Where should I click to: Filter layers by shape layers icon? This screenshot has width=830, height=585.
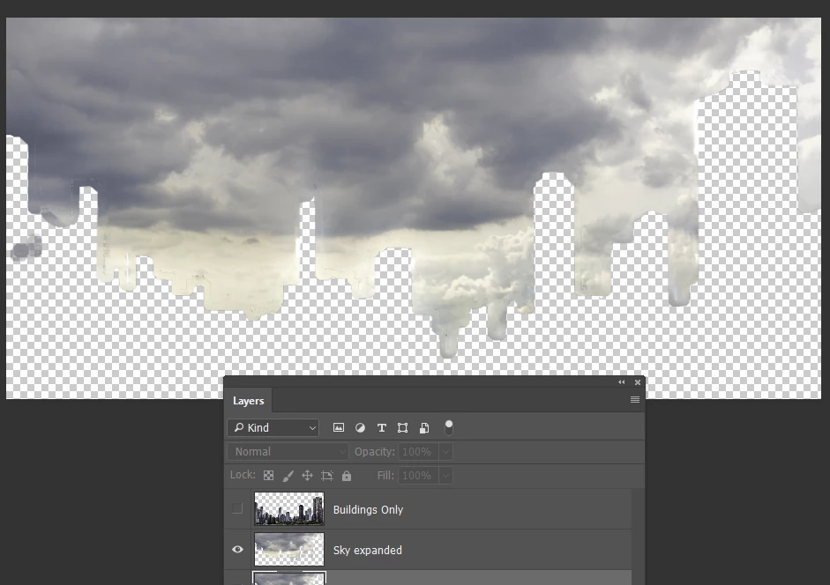[403, 428]
